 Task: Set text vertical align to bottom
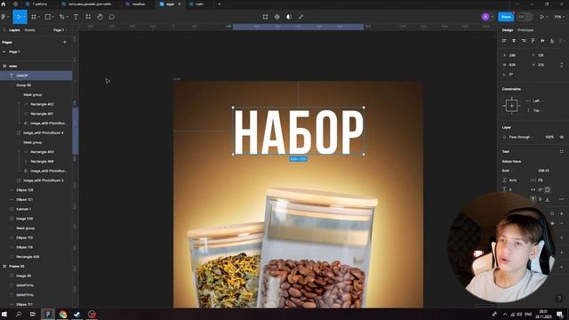tap(548, 199)
